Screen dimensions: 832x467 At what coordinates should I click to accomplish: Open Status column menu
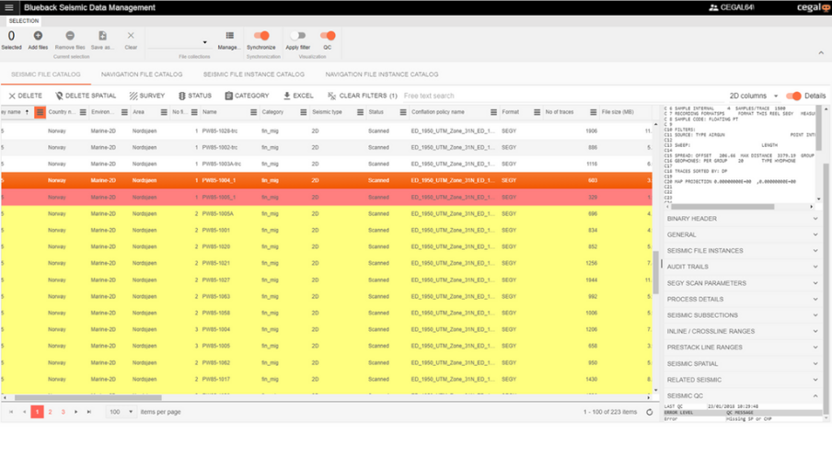(x=403, y=112)
